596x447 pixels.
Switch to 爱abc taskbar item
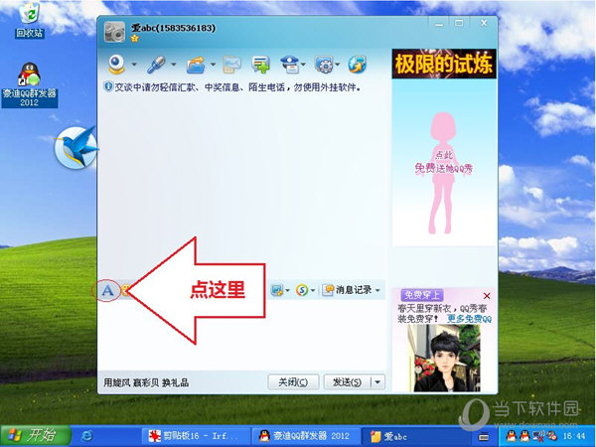click(x=415, y=436)
